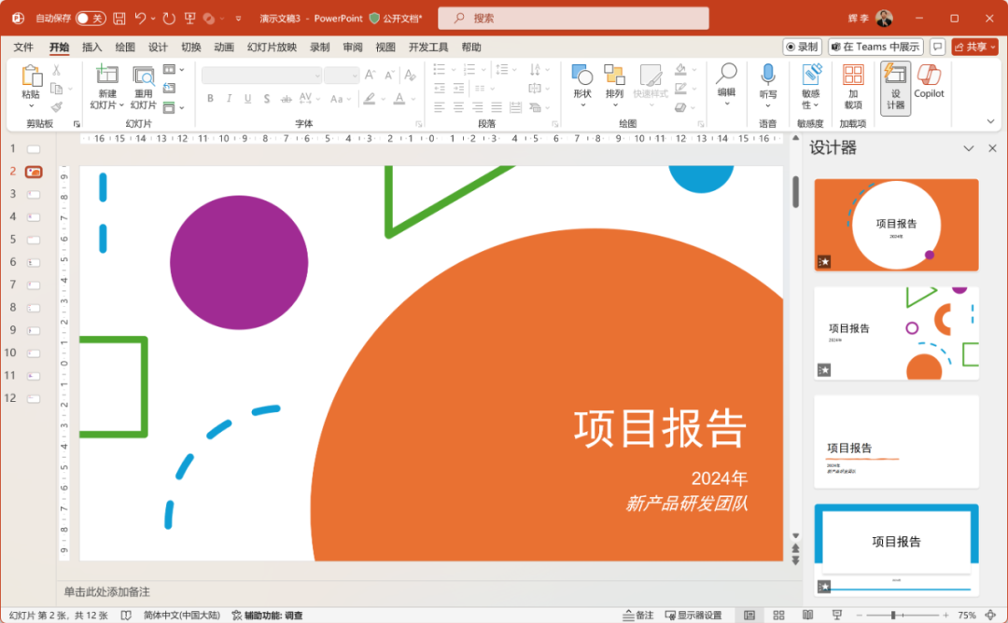This screenshot has height=623, width=1008.
Task: Select orange circle design idea thumbnail
Action: 896,225
